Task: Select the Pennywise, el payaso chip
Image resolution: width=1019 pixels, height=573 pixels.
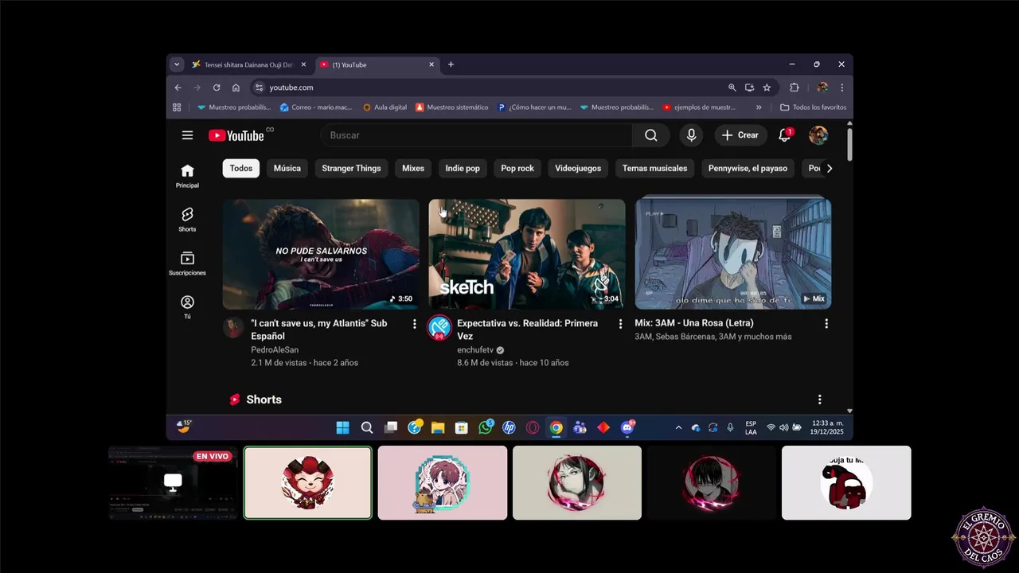Action: pyautogui.click(x=748, y=169)
